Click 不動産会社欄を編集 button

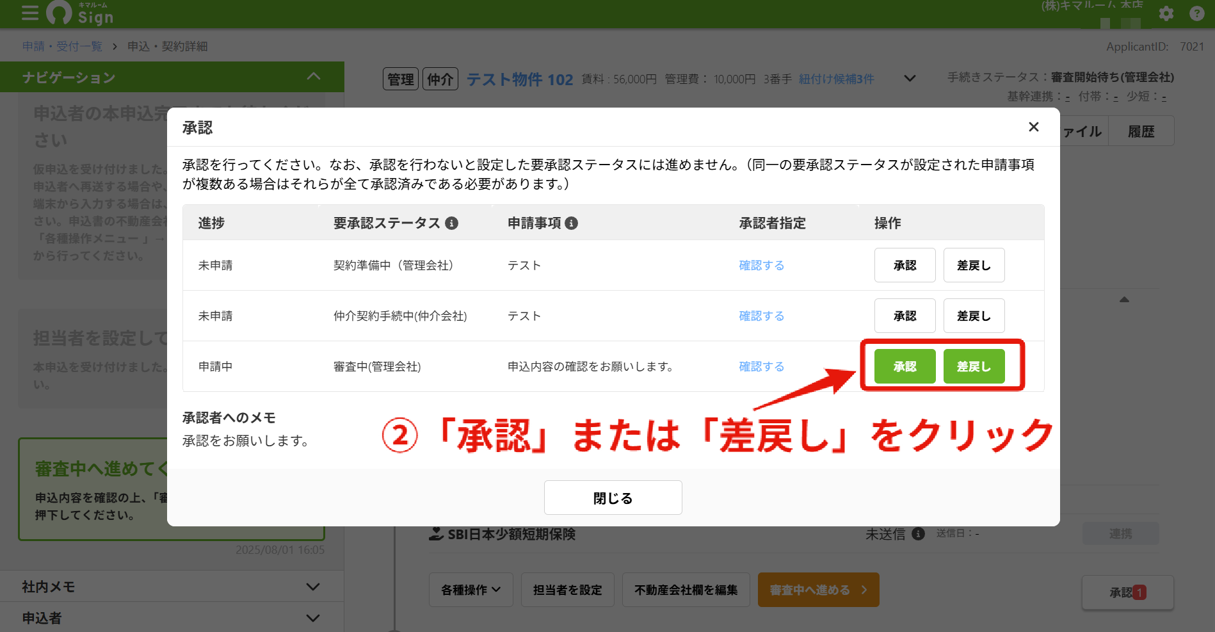point(686,590)
